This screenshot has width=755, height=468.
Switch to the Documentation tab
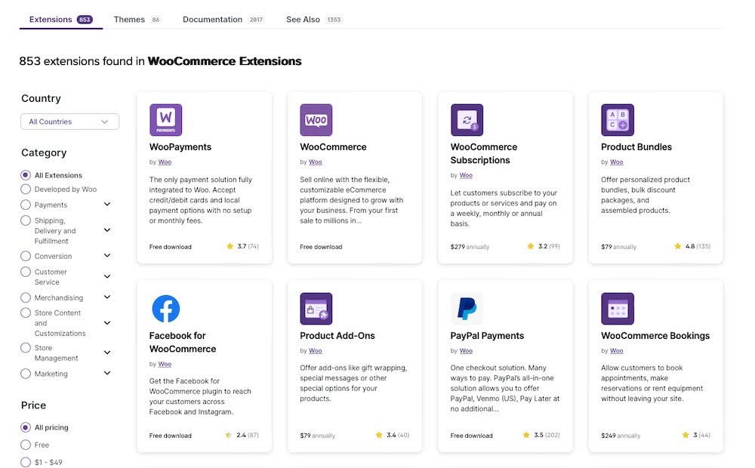223,20
